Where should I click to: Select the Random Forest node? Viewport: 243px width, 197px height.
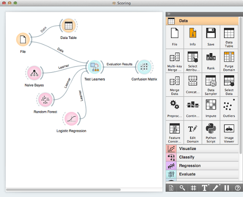(46, 100)
